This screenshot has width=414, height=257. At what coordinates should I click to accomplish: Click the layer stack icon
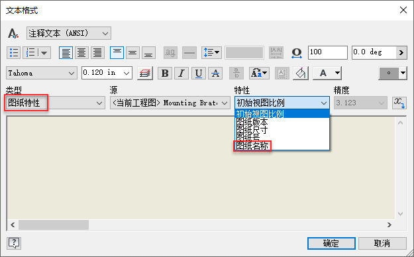(x=145, y=73)
